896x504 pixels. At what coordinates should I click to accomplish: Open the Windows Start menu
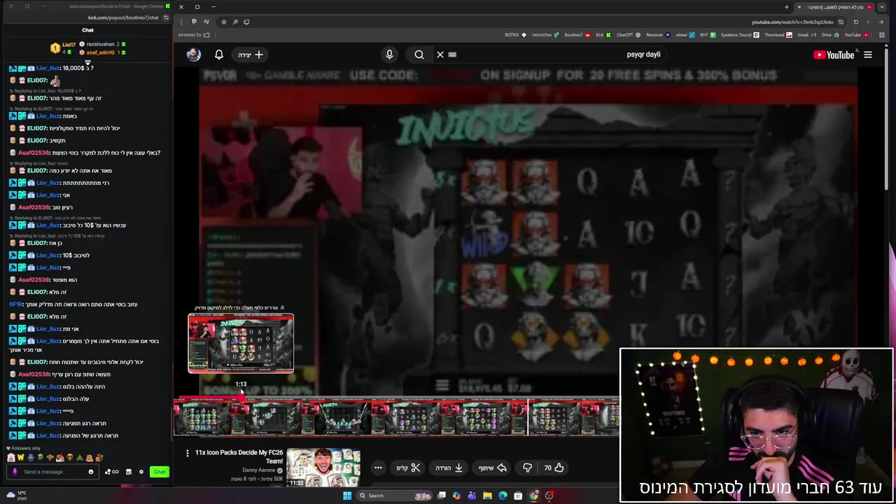[346, 496]
